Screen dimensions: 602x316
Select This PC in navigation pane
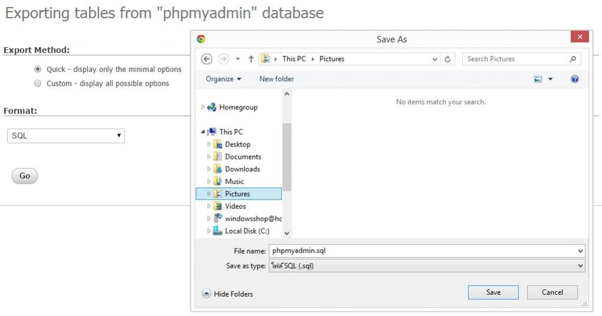(x=231, y=132)
